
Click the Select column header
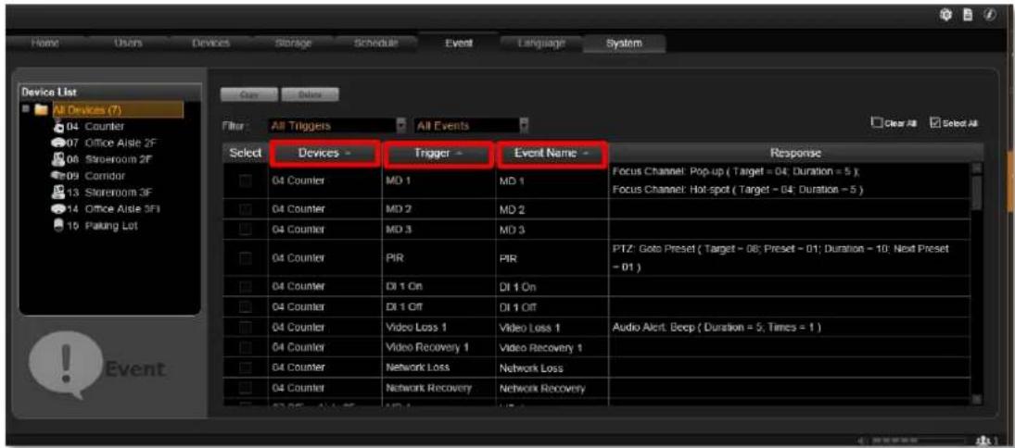(246, 154)
